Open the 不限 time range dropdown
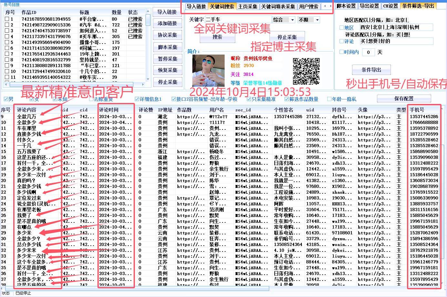 [309, 20]
